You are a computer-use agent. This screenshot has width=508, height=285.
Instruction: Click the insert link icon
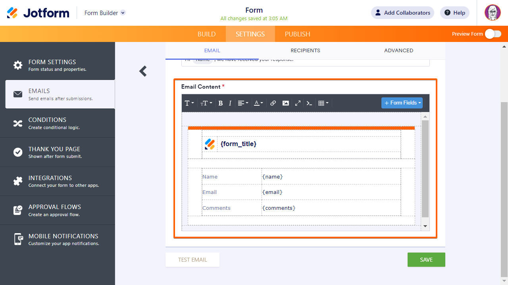tap(273, 103)
